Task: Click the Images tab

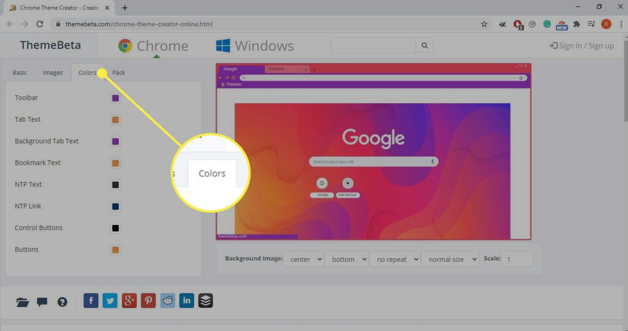Action: click(x=52, y=72)
